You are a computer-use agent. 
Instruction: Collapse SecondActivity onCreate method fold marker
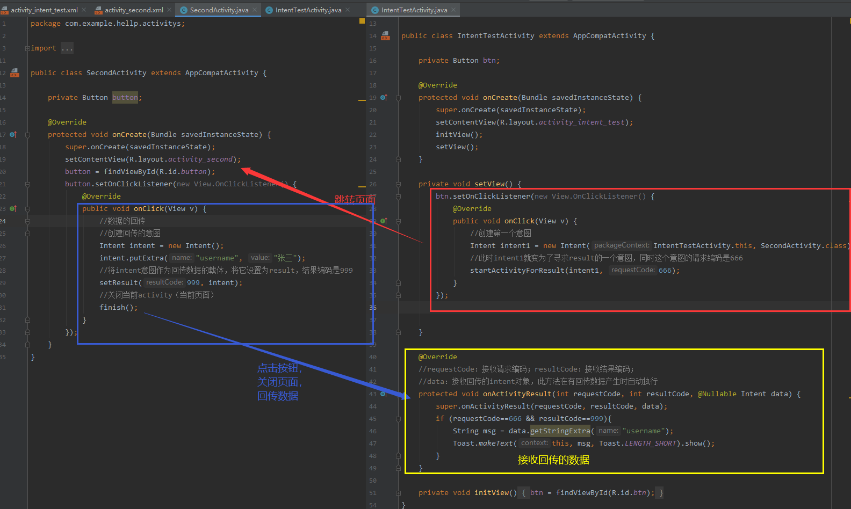(x=27, y=135)
